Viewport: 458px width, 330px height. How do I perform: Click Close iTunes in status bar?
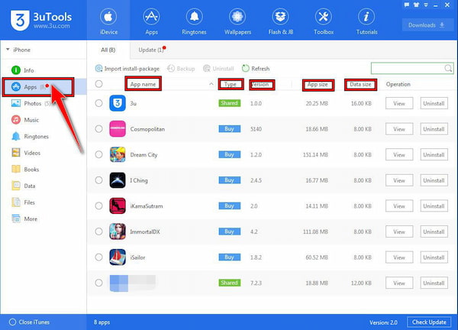pyautogui.click(x=29, y=322)
